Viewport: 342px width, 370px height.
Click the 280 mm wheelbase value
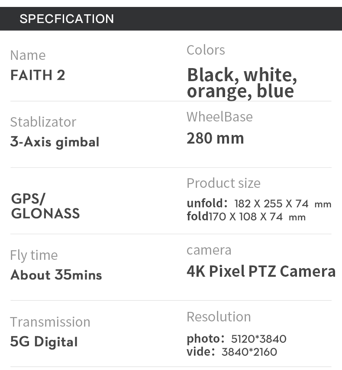point(215,138)
